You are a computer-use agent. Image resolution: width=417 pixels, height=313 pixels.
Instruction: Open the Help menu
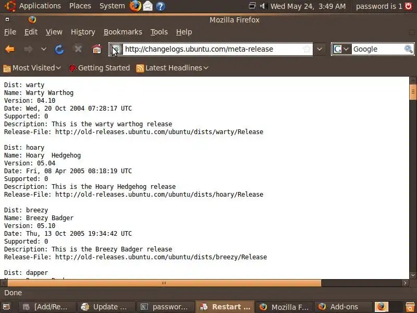(x=184, y=32)
